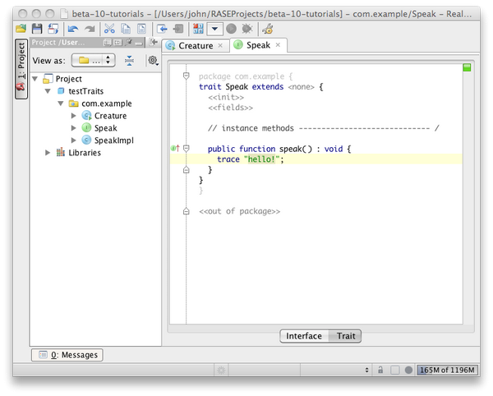The width and height of the screenshot is (493, 396).
Task: Open the project view settings gear
Action: coord(152,60)
